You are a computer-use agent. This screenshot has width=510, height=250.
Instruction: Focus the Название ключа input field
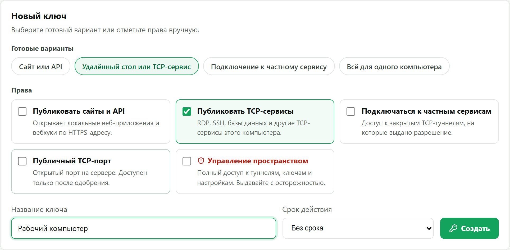[x=144, y=228]
